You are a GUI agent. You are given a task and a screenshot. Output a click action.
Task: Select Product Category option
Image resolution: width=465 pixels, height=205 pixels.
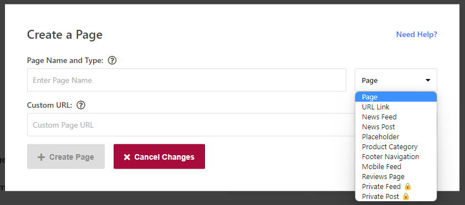point(396,147)
